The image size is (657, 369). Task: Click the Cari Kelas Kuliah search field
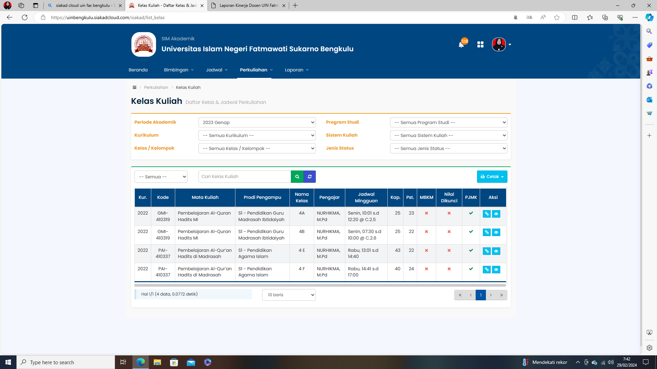click(244, 177)
